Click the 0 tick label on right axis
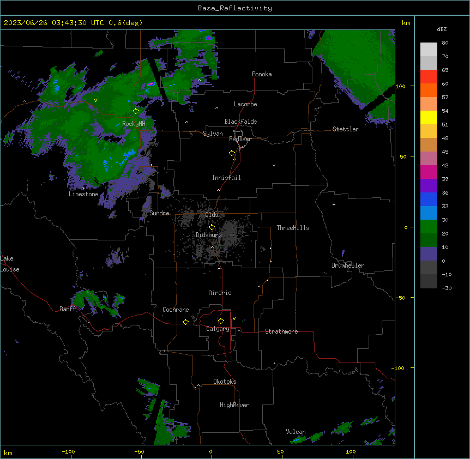 click(406, 227)
